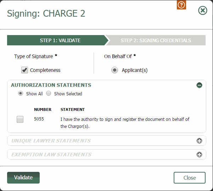213x191 pixels.
Task: Select the Show All radio button
Action: tap(21, 94)
